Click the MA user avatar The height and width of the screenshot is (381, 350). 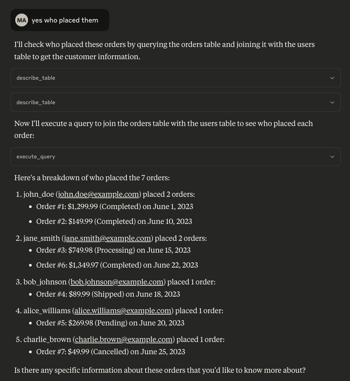[x=21, y=20]
